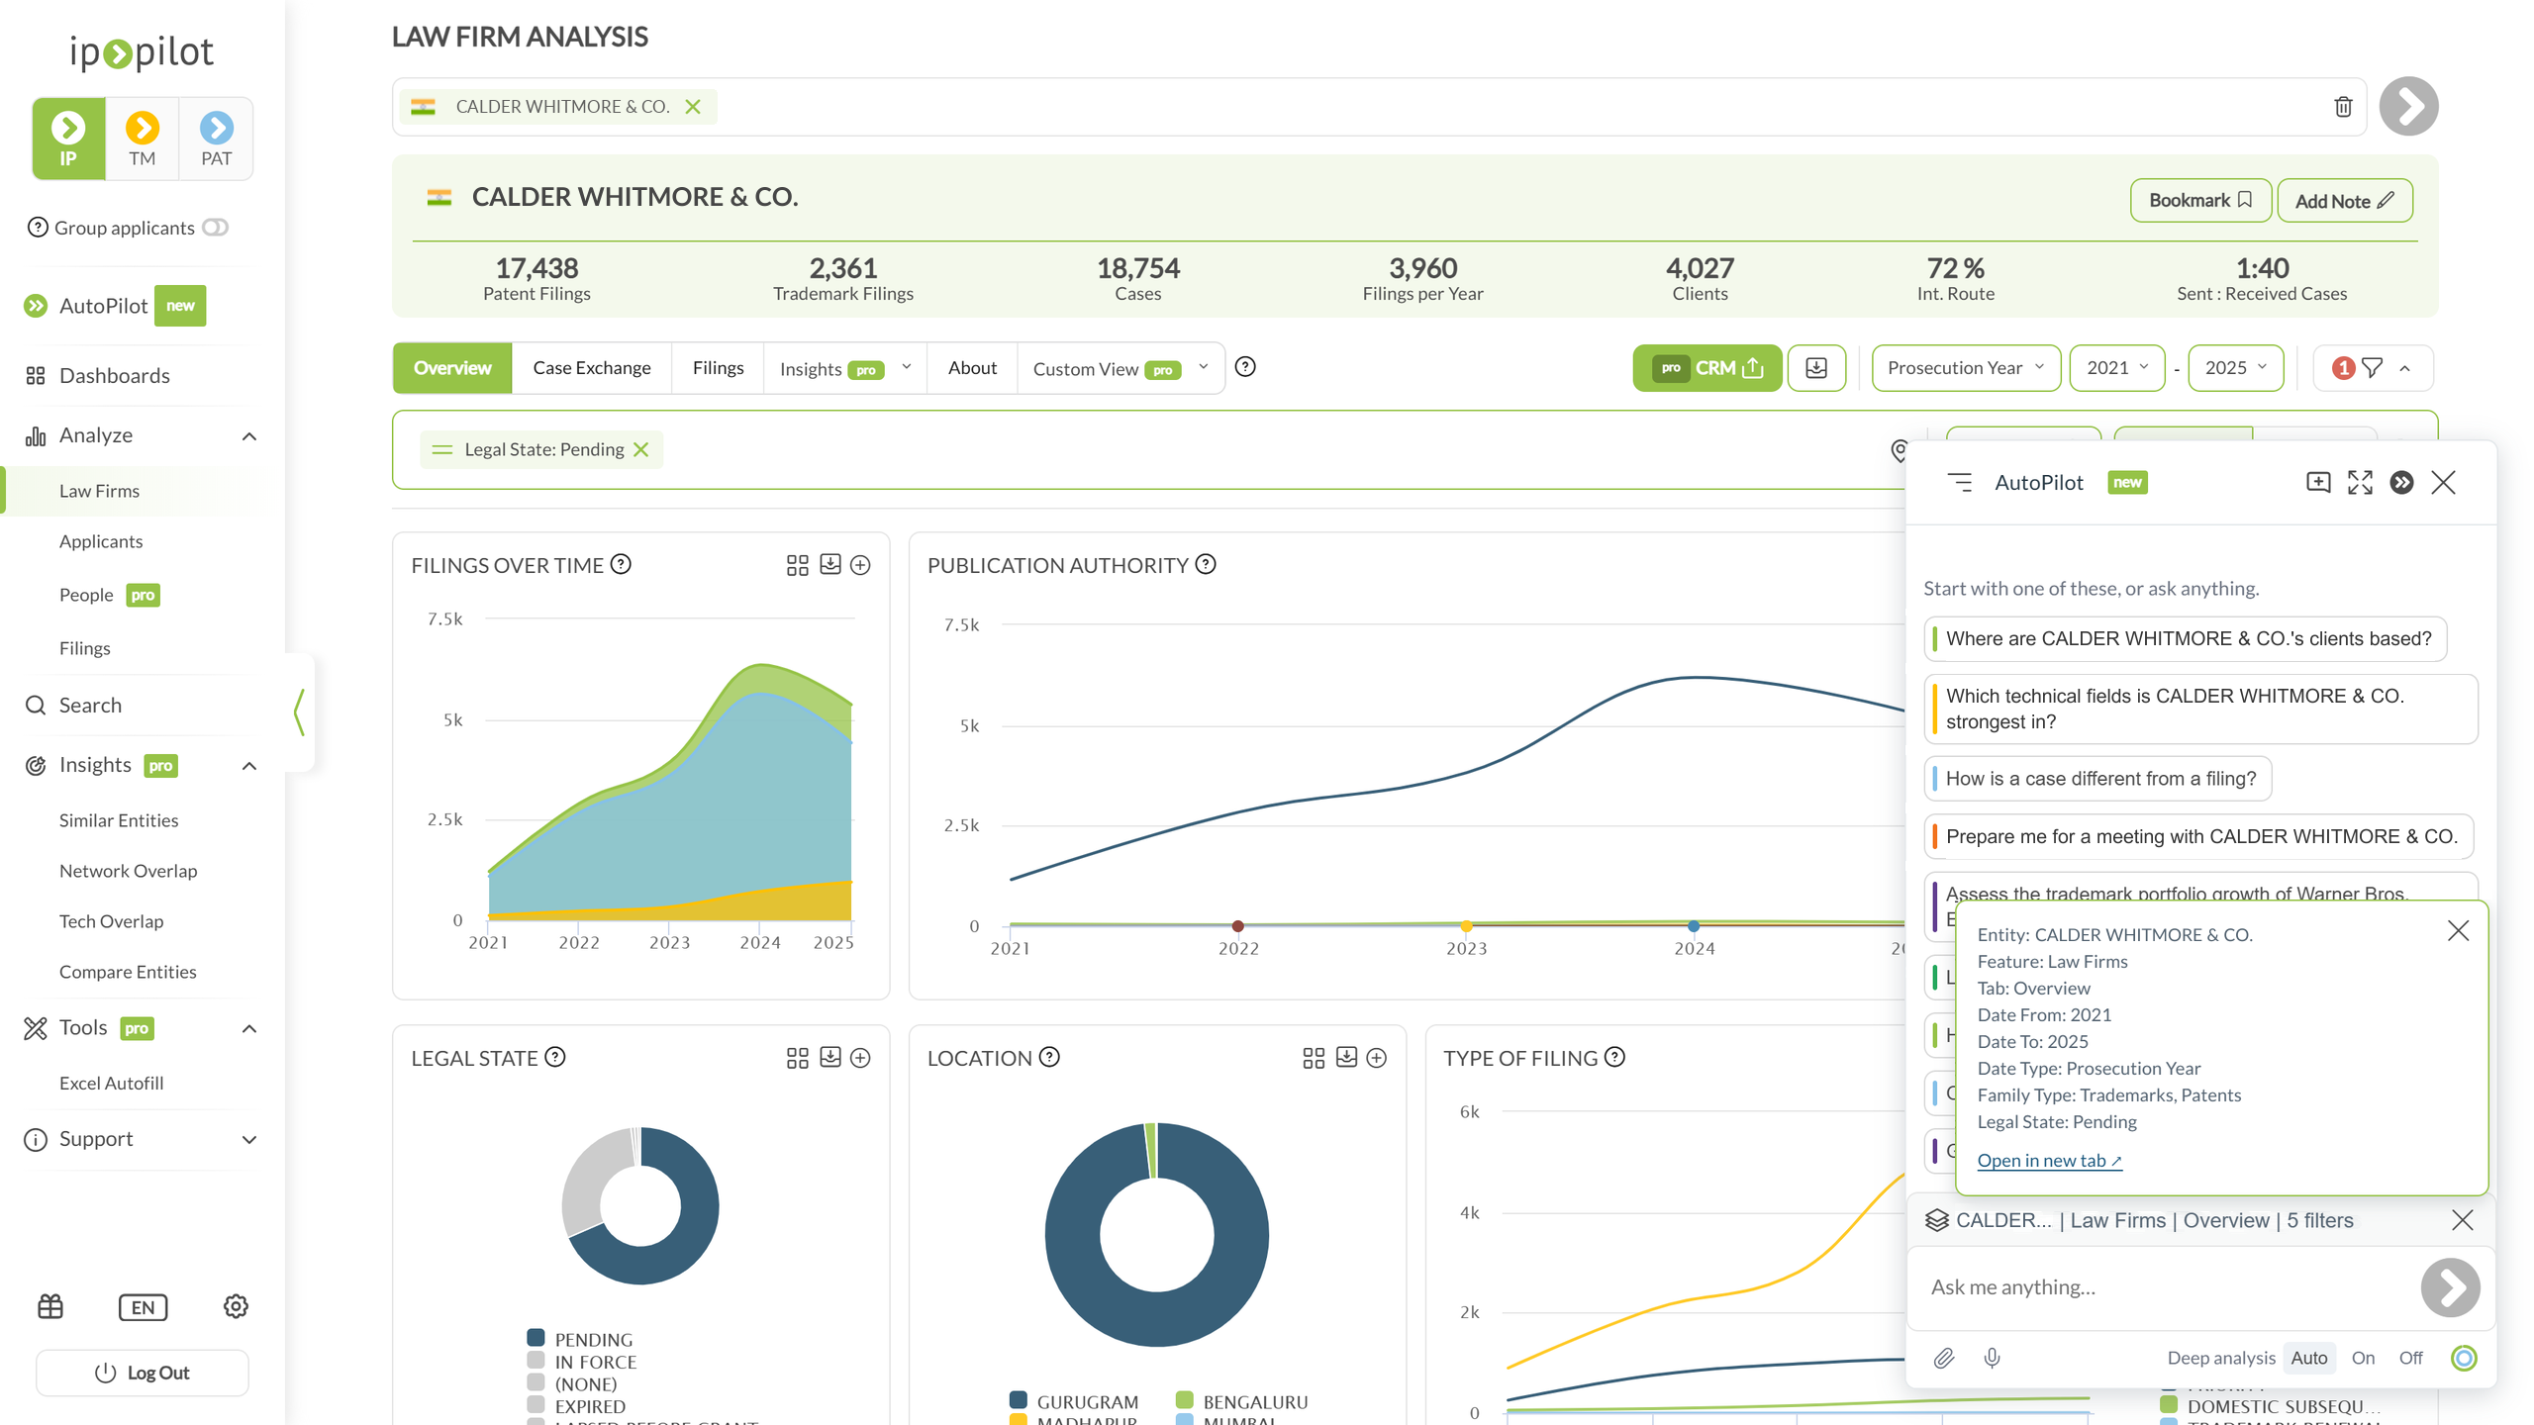
Task: Open the Custom View pro dropdown
Action: tap(1121, 368)
